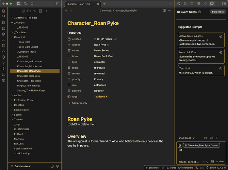Toggle the left sidebar collapse icon
Viewport: 228px width, 170px height.
pyautogui.click(x=58, y=3)
